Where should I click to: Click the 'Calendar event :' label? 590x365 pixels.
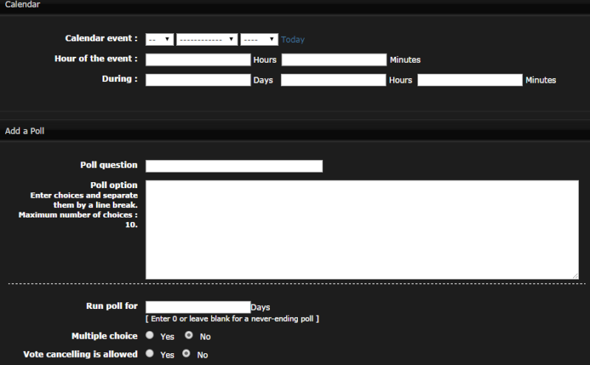click(101, 38)
